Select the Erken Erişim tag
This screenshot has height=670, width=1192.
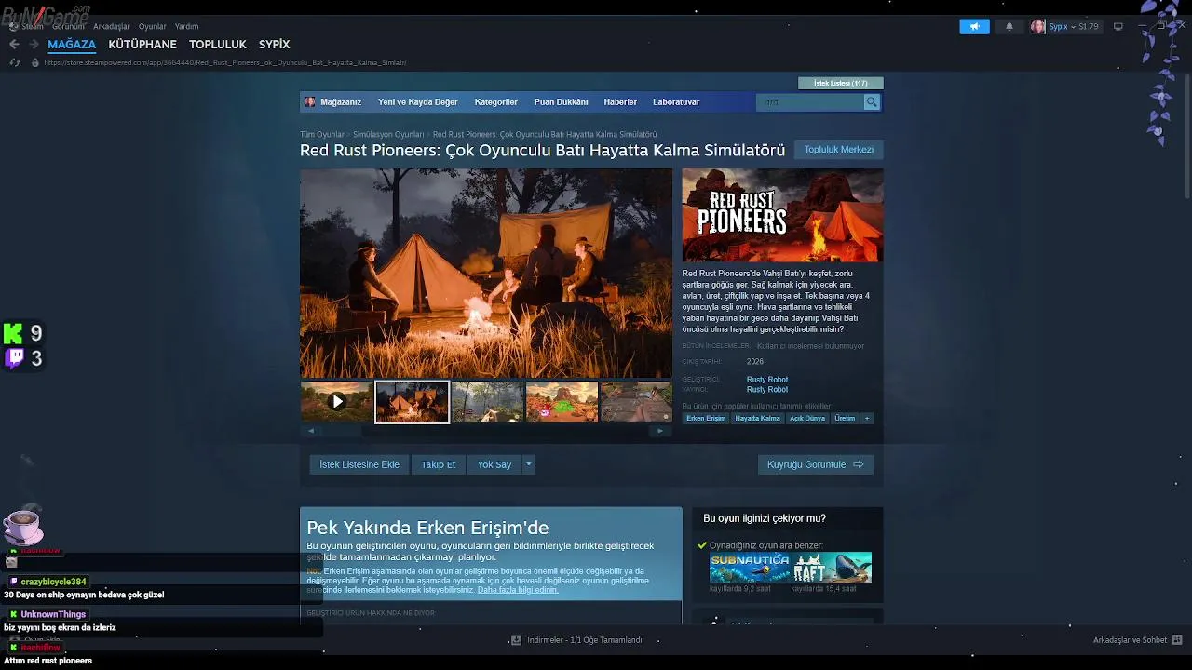click(706, 418)
